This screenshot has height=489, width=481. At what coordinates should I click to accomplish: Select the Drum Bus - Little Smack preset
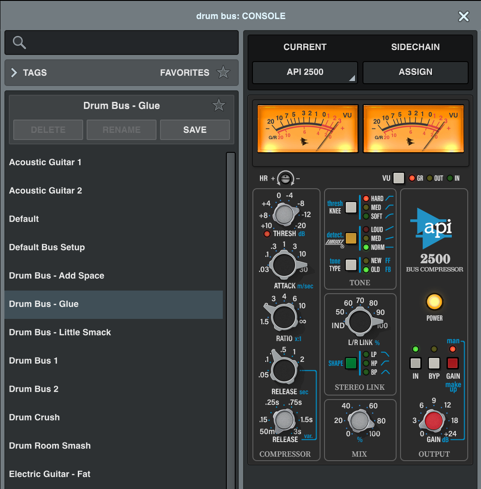click(x=114, y=333)
